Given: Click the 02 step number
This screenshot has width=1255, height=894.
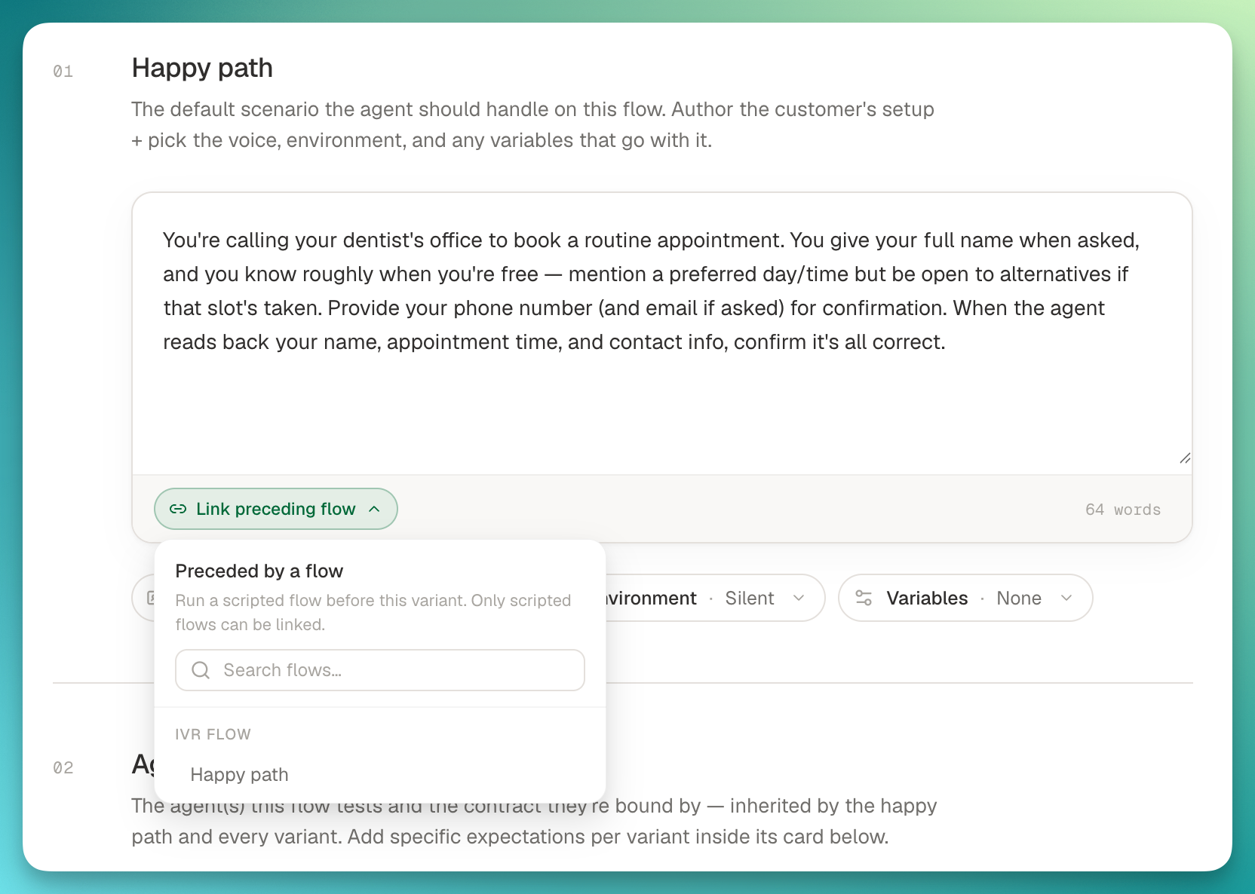Looking at the screenshot, I should point(63,768).
